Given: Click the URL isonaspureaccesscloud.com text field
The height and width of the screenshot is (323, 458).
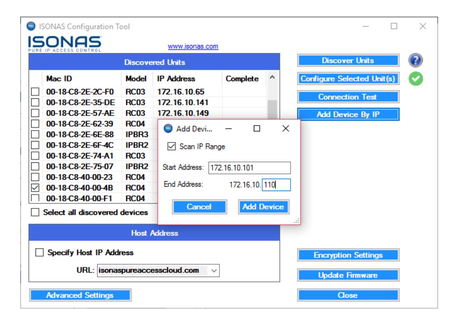Looking at the screenshot, I should 153,270.
